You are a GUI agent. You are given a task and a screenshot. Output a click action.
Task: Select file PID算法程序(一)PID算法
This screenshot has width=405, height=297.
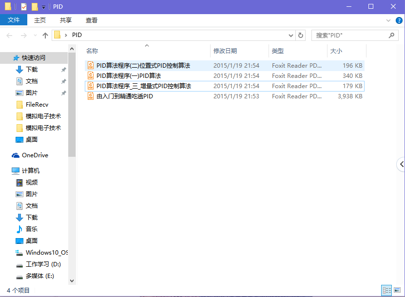tap(225, 75)
